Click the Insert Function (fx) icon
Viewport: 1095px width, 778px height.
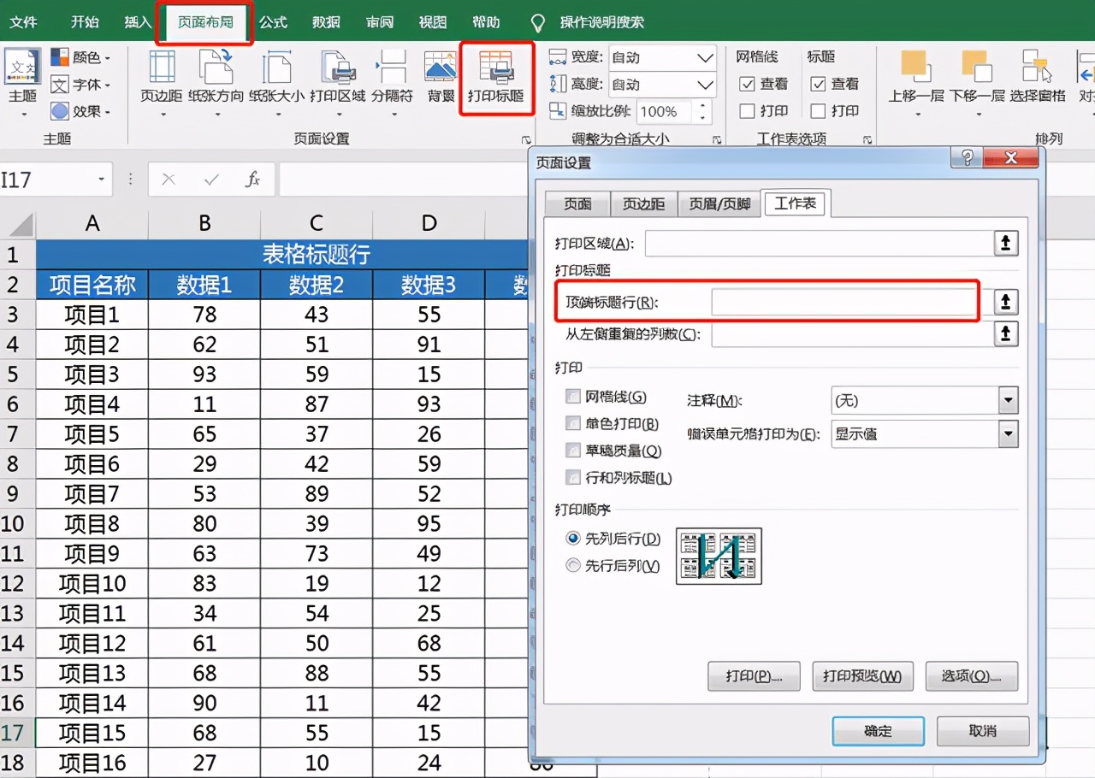coord(253,180)
